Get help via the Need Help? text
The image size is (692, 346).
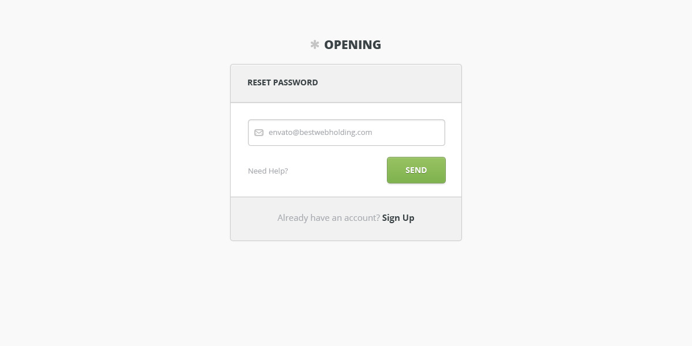pyautogui.click(x=268, y=171)
